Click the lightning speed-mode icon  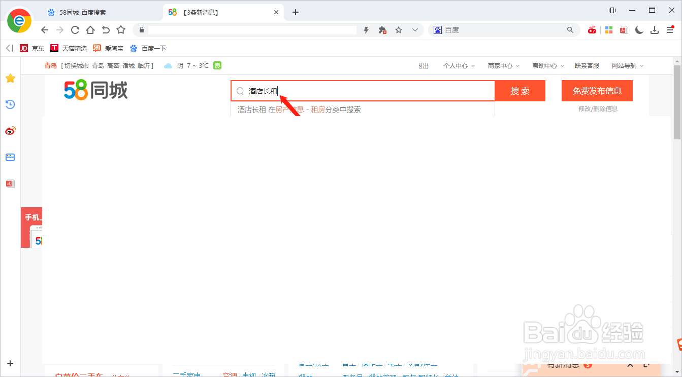366,30
